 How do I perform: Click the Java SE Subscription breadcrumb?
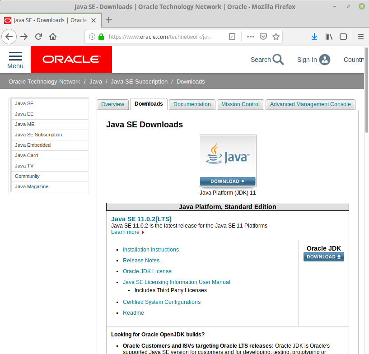(139, 82)
